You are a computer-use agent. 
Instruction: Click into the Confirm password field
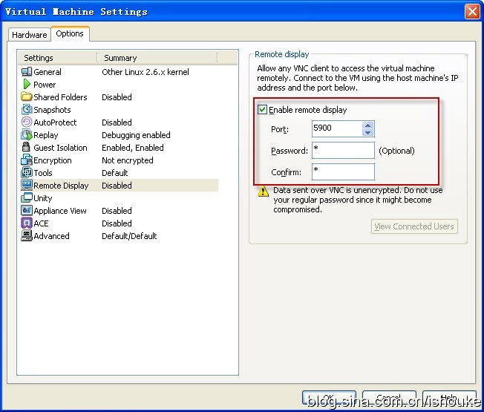pos(343,172)
